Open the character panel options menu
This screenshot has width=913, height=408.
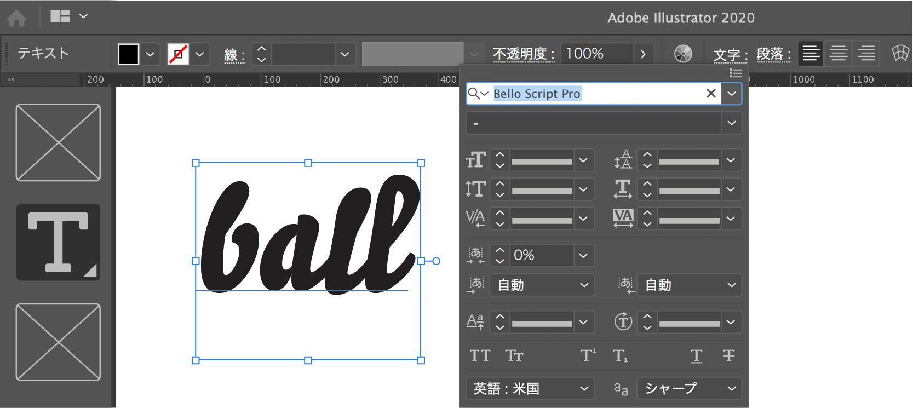[736, 73]
